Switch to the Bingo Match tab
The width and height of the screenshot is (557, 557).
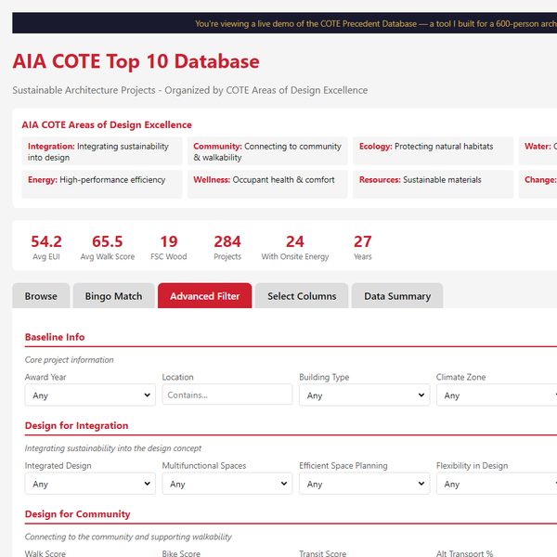(113, 296)
